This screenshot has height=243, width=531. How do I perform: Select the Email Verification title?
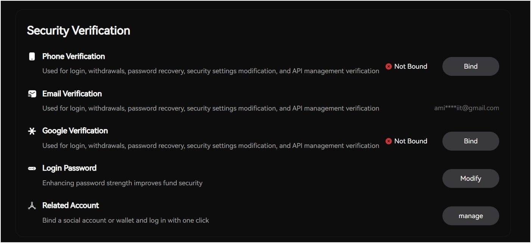coord(72,94)
